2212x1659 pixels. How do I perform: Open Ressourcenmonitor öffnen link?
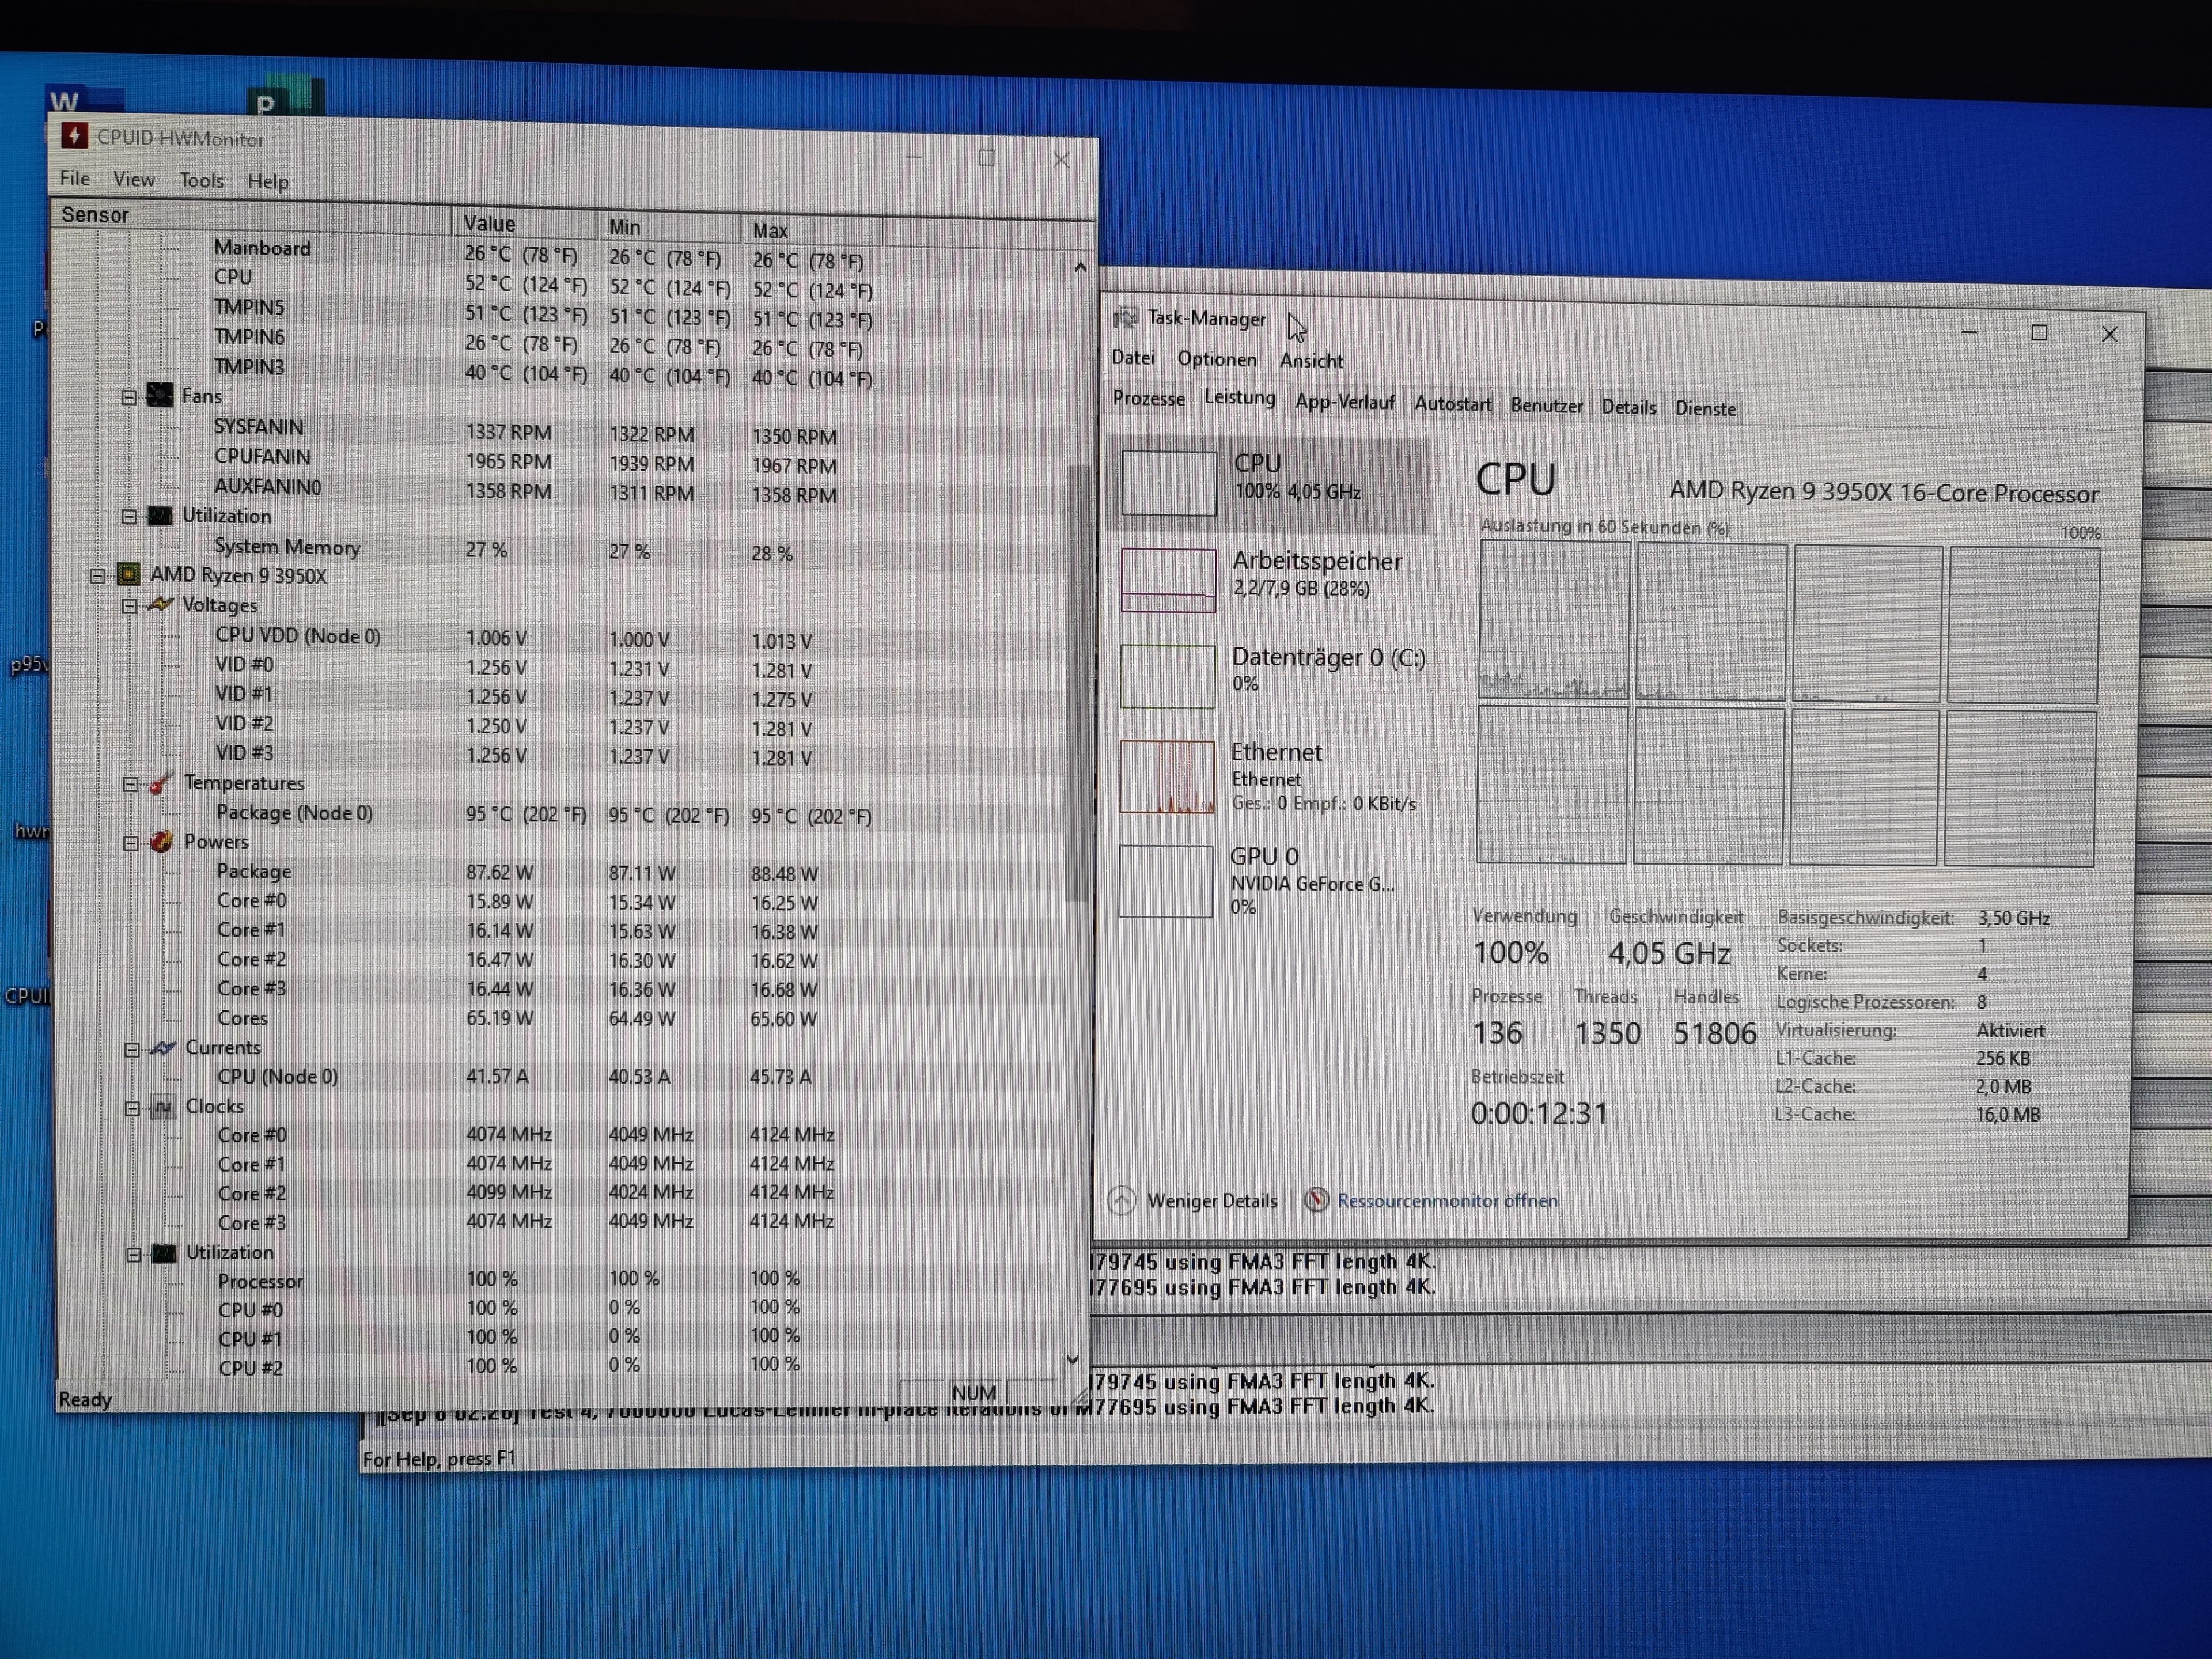point(1446,1201)
